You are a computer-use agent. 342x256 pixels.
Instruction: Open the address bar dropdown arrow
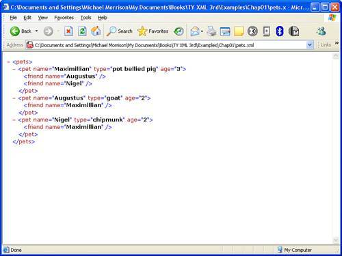click(309, 45)
